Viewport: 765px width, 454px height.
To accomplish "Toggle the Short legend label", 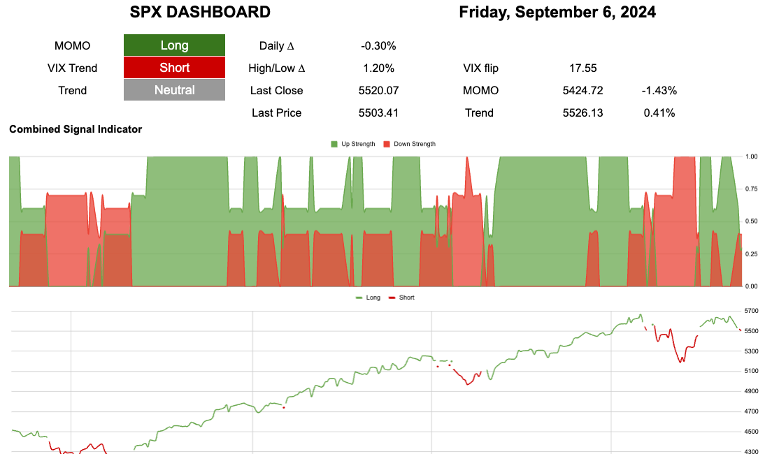I will (406, 298).
